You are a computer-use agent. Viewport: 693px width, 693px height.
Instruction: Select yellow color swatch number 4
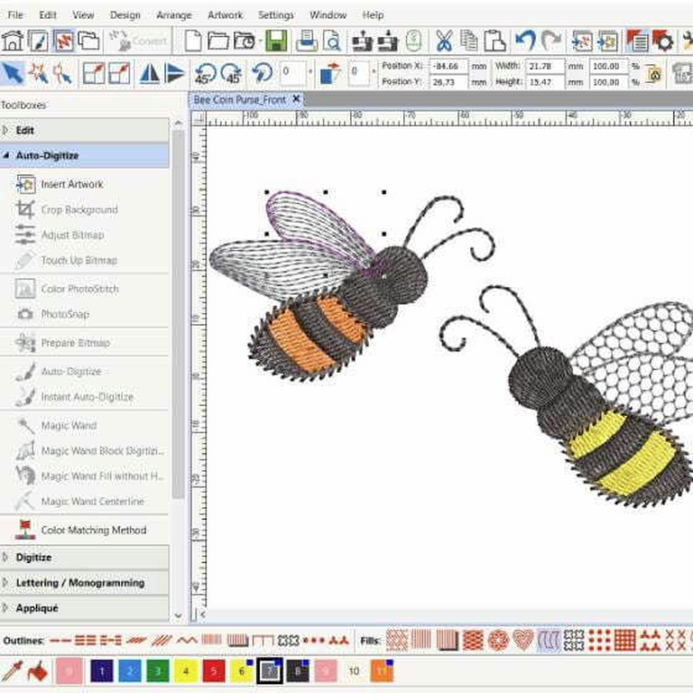click(x=186, y=670)
